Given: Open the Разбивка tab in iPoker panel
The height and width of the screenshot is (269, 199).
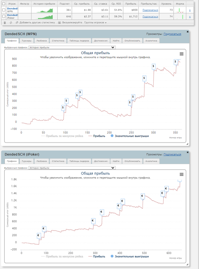Looking at the screenshot, I should (42, 161).
